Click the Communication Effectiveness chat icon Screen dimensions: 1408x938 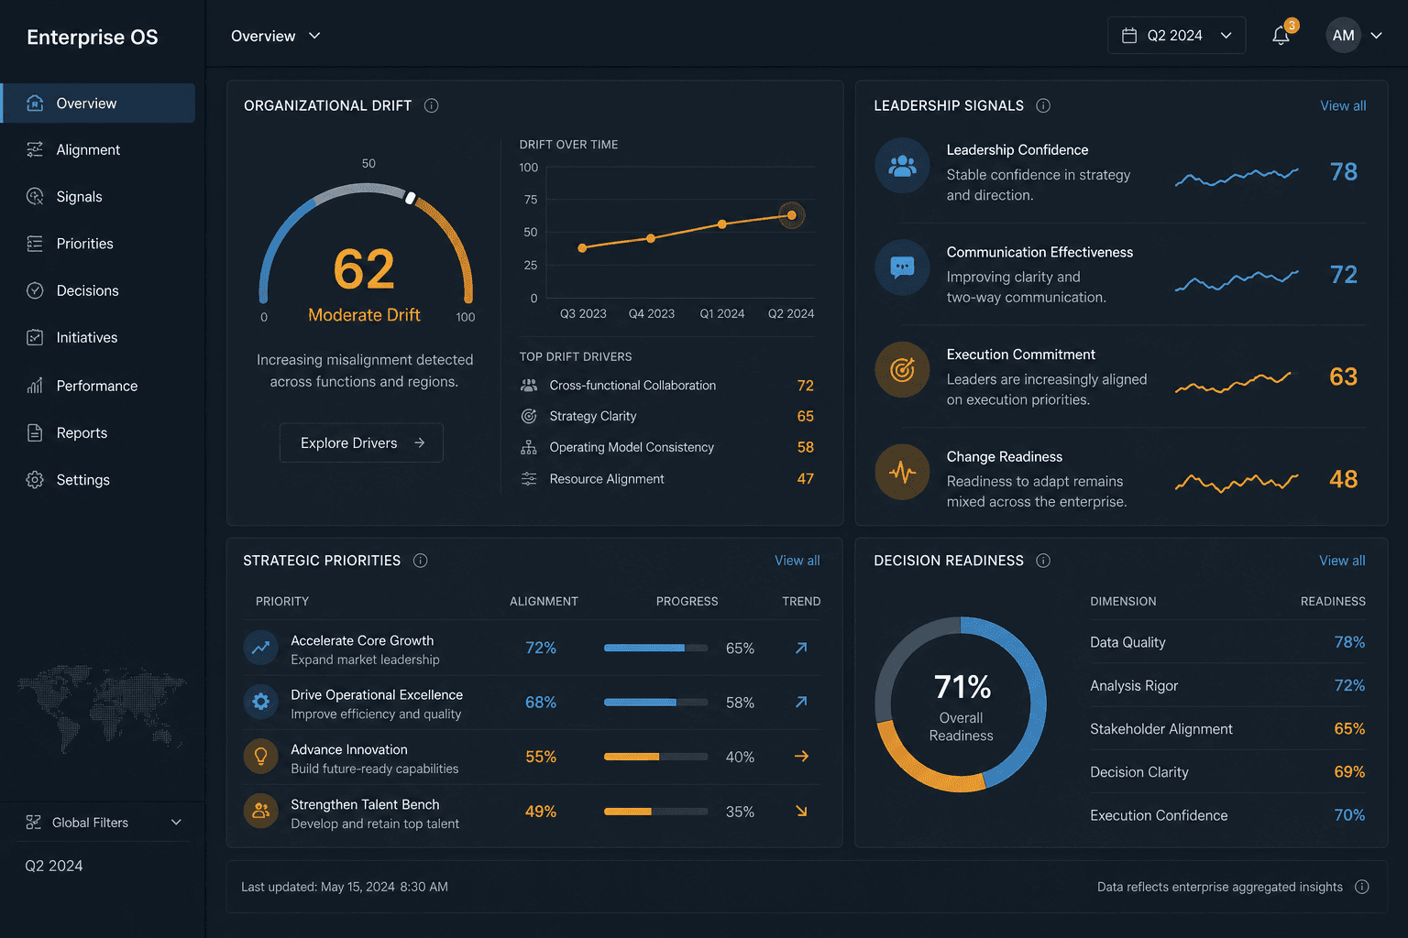point(903,267)
